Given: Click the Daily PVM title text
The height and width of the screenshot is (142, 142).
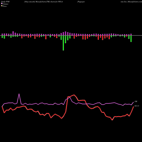Looking at the screenshot, I should (x=5, y=2).
